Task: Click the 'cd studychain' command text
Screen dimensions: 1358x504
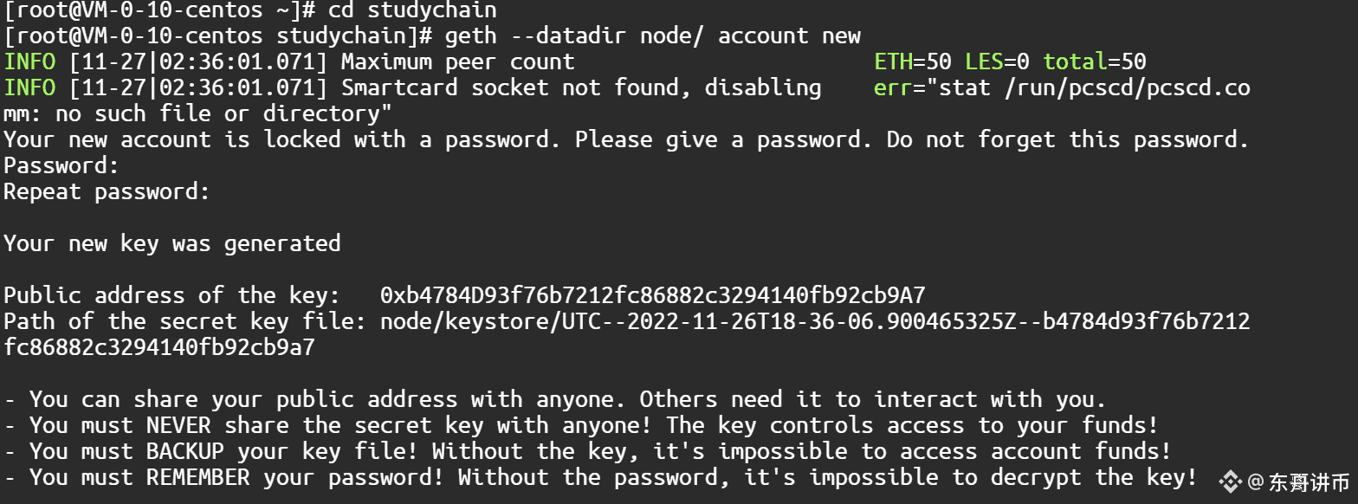Action: [x=412, y=10]
